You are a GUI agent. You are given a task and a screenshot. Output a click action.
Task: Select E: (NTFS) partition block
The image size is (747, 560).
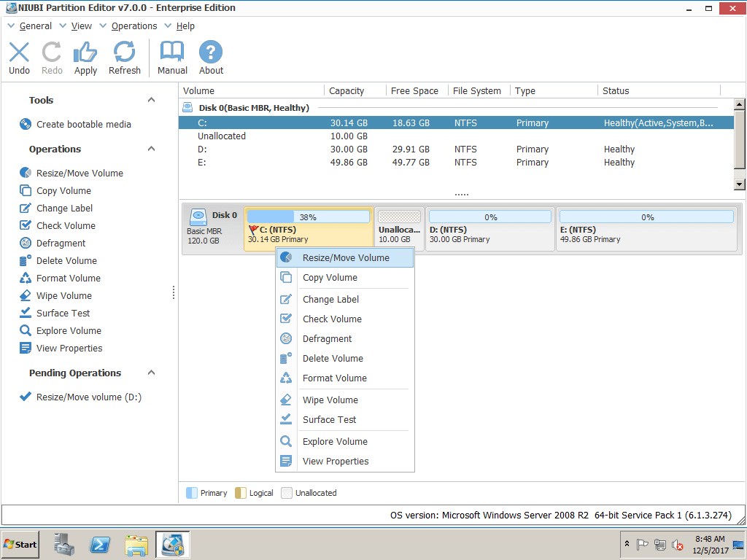coord(647,229)
